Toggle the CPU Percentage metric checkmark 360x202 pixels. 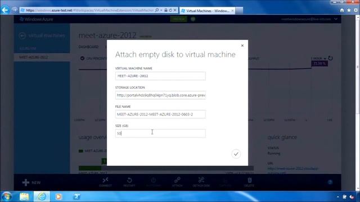[x=82, y=58]
